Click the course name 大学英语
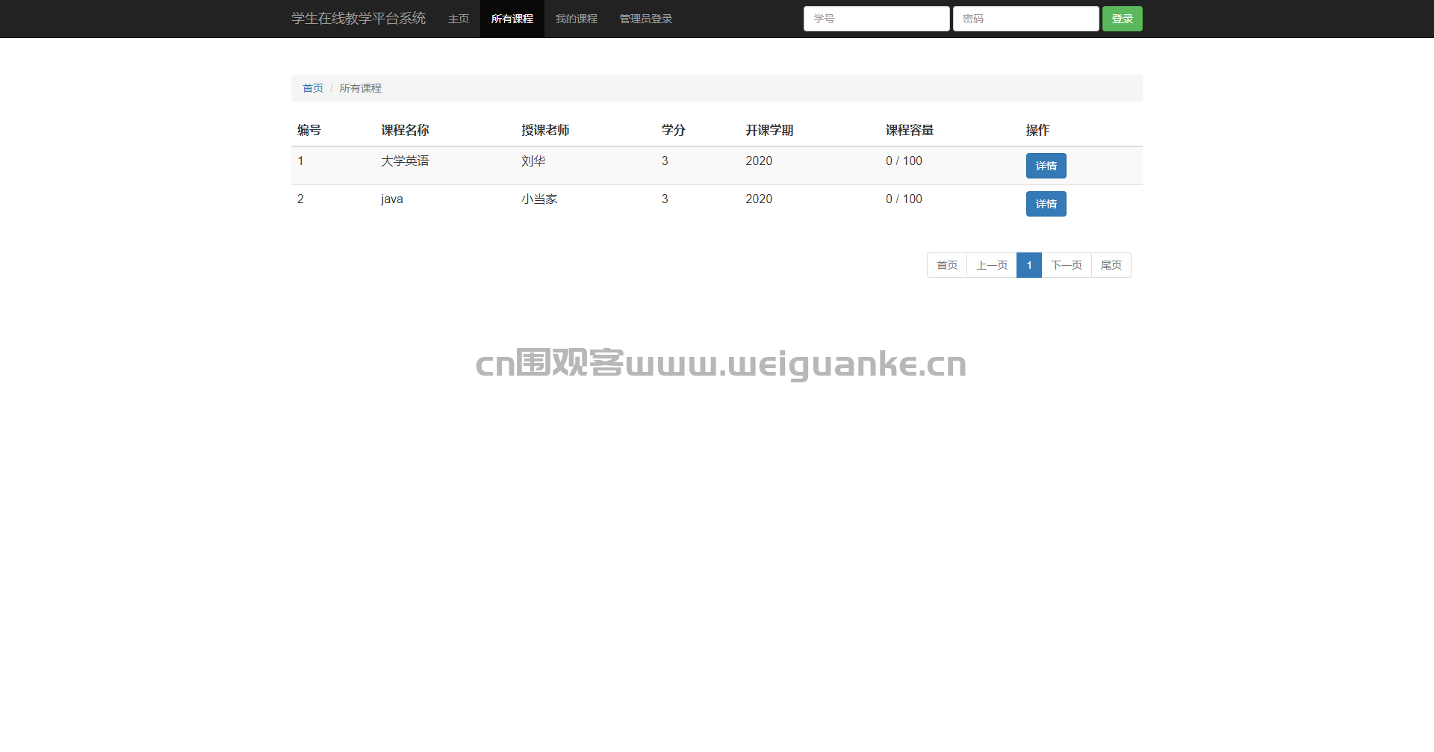This screenshot has width=1434, height=752. tap(405, 161)
